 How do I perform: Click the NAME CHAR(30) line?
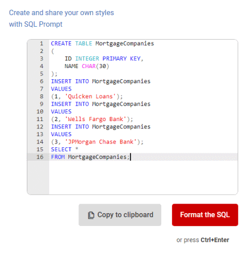tap(87, 66)
